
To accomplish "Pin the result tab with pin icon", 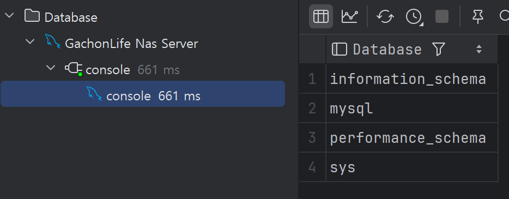I will tap(477, 16).
